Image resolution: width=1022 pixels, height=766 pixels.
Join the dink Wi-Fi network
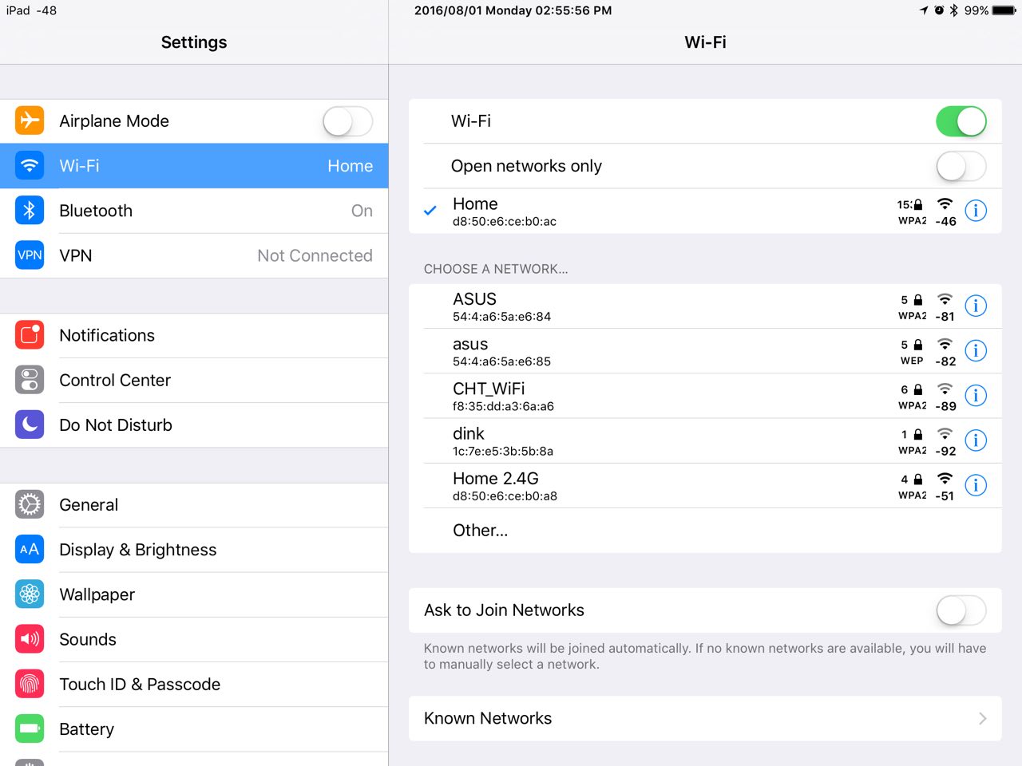469,440
